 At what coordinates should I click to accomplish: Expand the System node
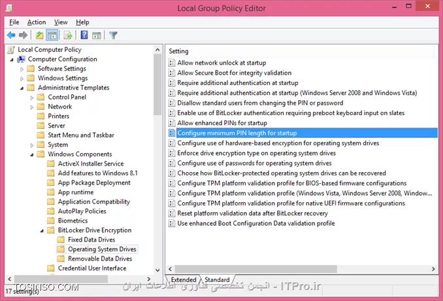(x=31, y=145)
